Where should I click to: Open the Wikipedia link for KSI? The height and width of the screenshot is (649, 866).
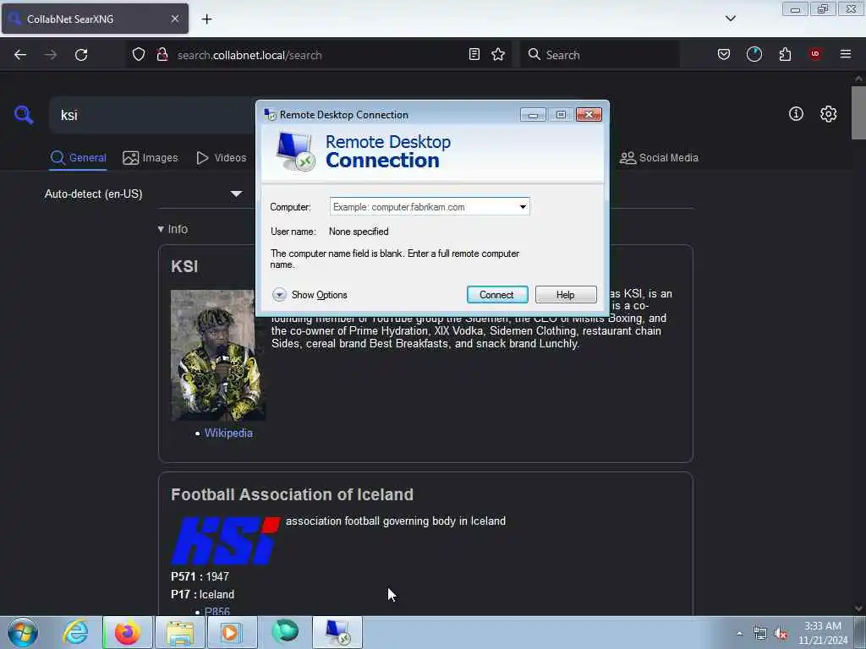coord(228,434)
